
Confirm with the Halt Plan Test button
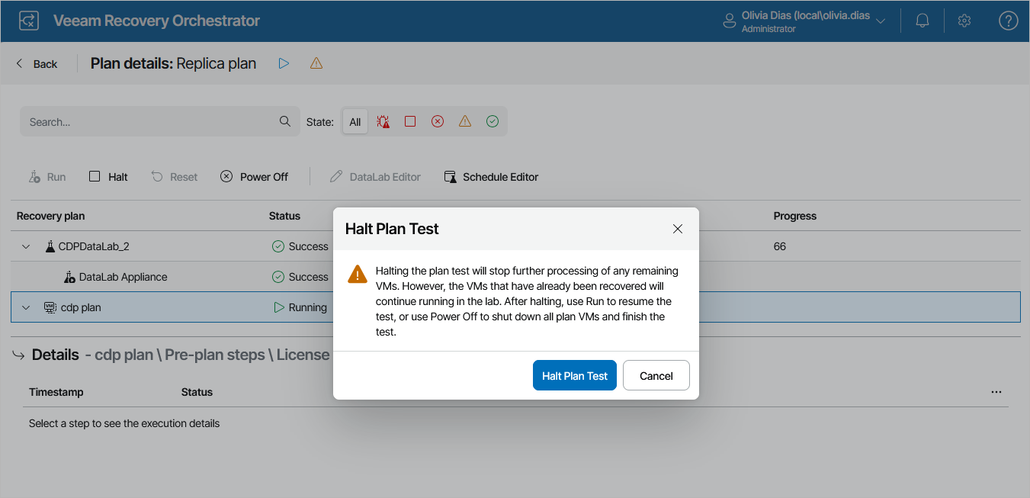pos(574,374)
